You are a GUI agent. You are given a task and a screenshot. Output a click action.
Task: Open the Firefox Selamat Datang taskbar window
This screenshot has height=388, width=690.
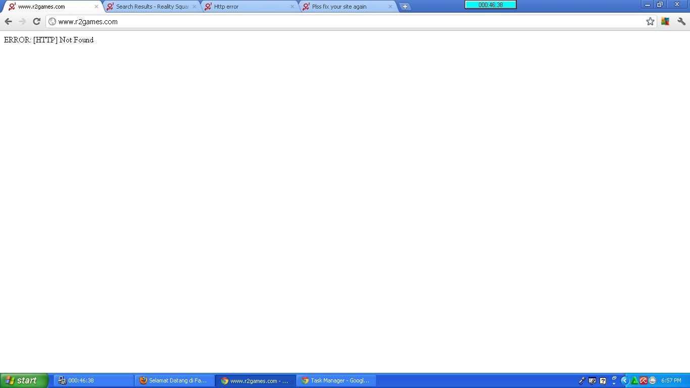(x=174, y=380)
